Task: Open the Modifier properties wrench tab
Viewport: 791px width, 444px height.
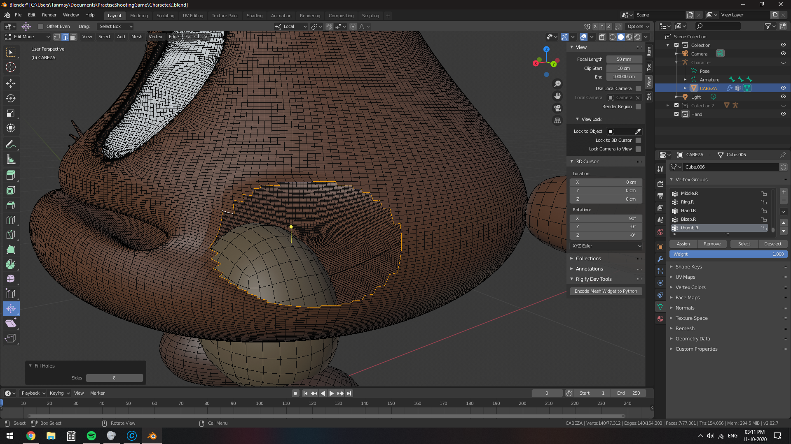Action: (660, 259)
